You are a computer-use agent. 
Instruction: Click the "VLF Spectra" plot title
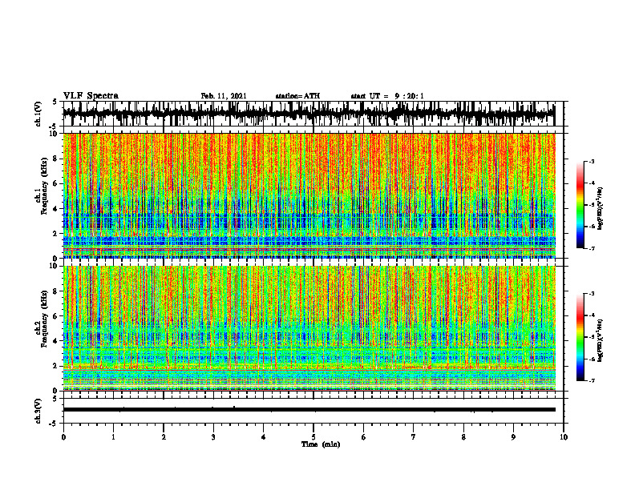click(91, 96)
